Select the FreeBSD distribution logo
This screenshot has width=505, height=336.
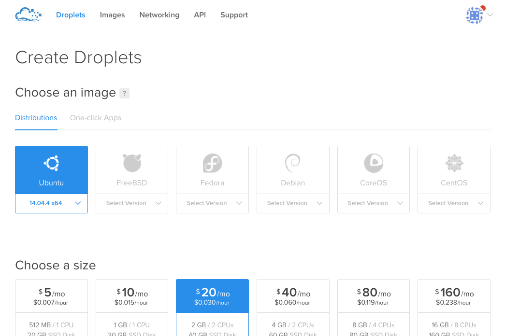point(132,163)
